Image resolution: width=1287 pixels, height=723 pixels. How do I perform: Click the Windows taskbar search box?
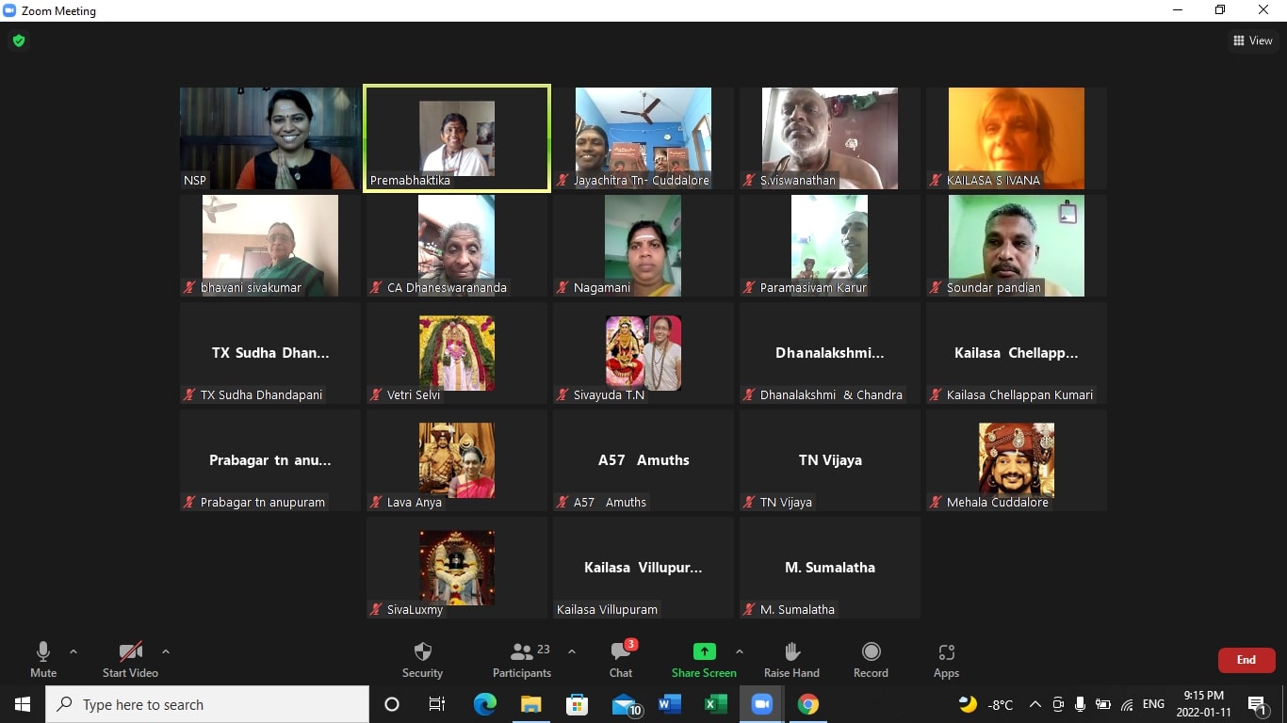[x=207, y=704]
